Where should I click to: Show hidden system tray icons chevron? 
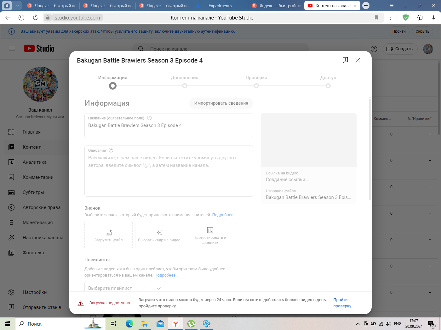(358, 324)
